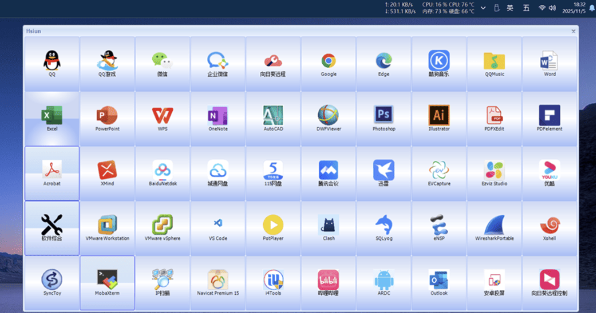Start WiresharkPortable

pos(494,227)
